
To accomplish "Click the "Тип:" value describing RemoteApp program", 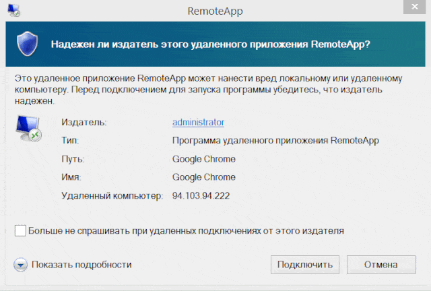I will [x=275, y=141].
